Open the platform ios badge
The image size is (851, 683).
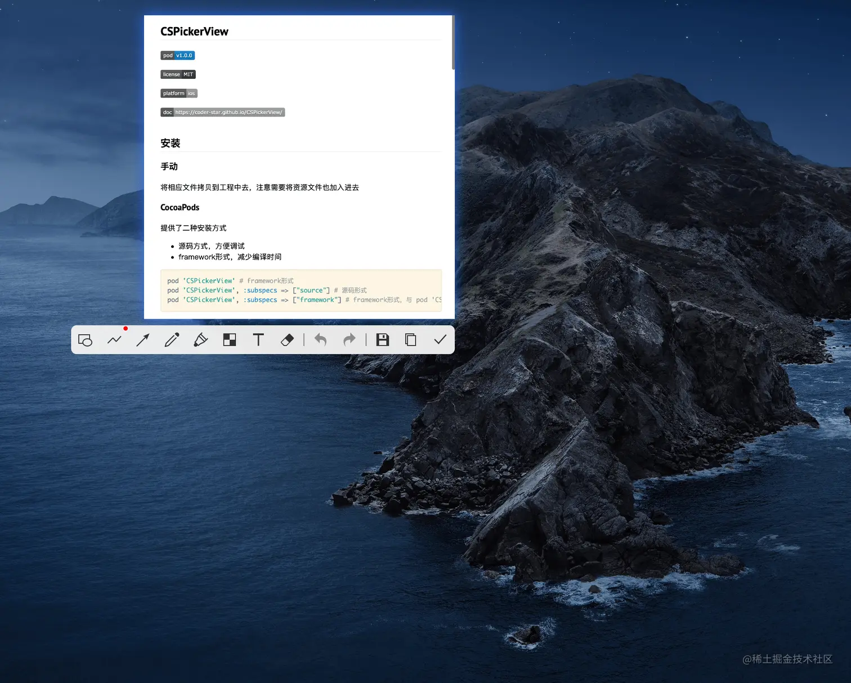pos(179,93)
